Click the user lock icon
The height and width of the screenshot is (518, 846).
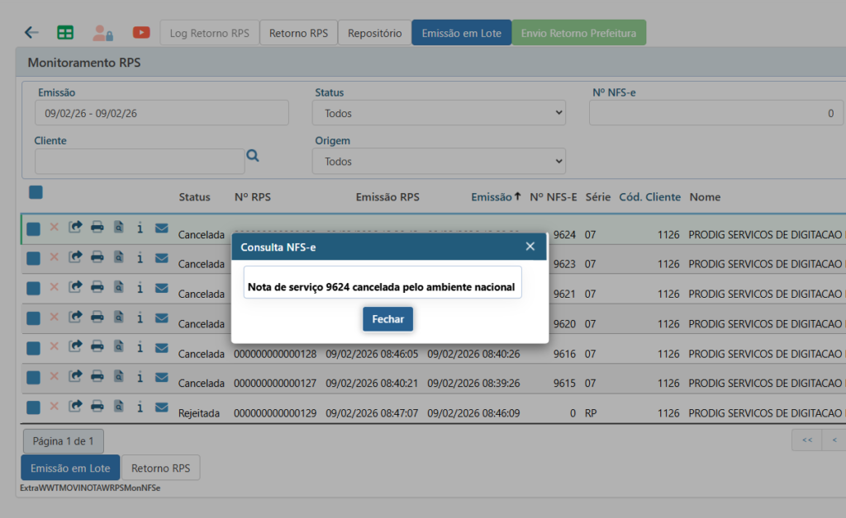[x=102, y=33]
